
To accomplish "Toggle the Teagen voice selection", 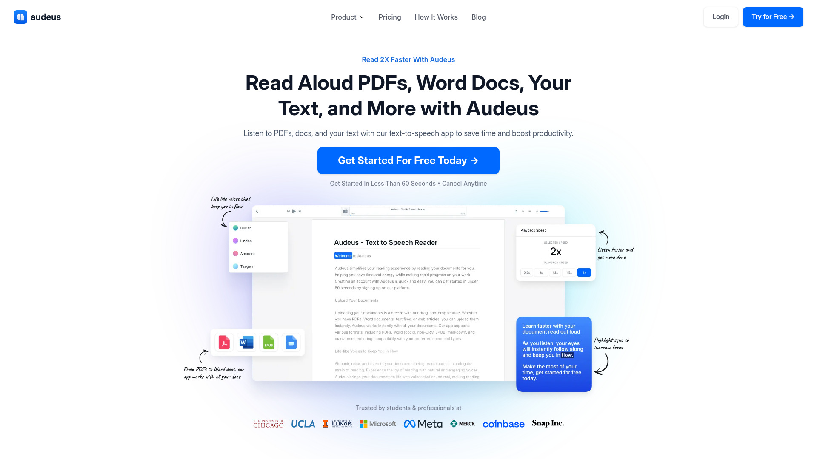I will [246, 266].
